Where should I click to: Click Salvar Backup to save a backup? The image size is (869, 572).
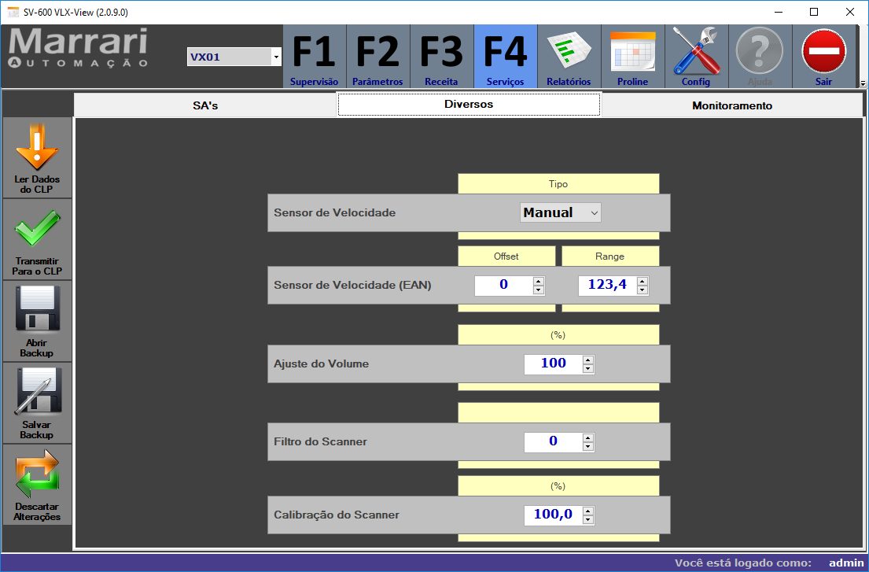[x=36, y=403]
